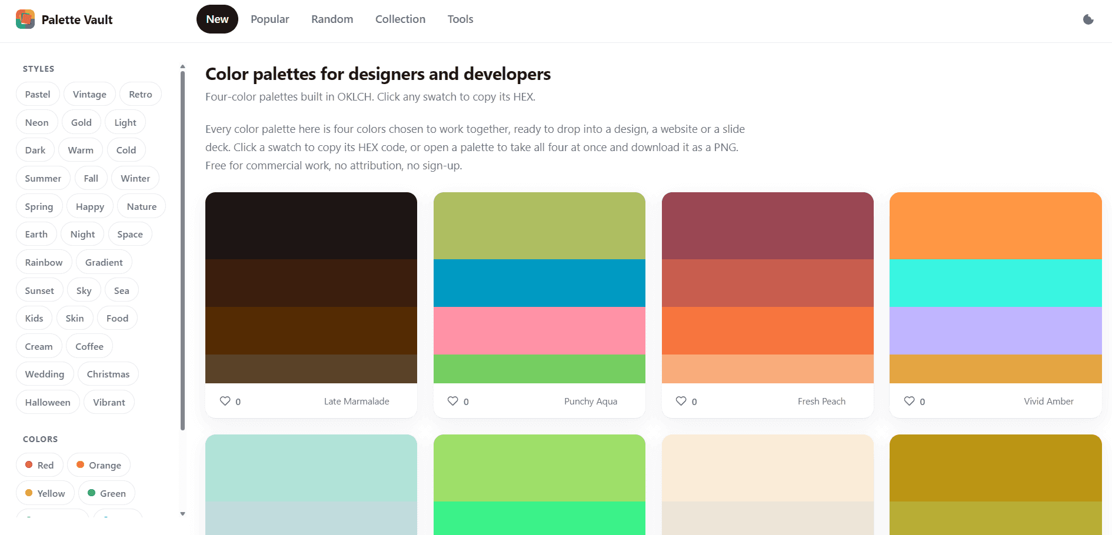
Task: Filter by Rainbow style
Action: [x=44, y=262]
